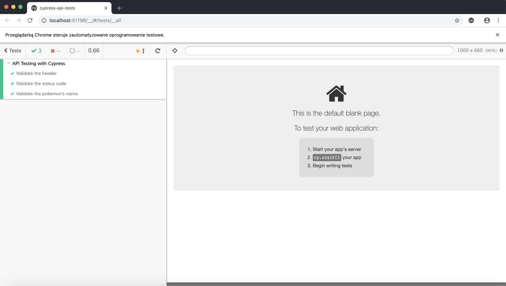
Task: Dismiss the automation notification bar
Action: click(497, 35)
